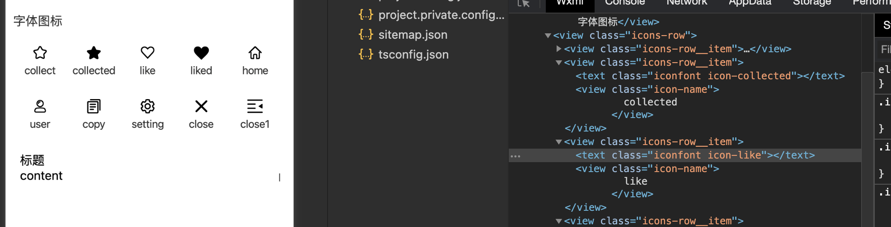Click the home house icon
The image size is (891, 227).
pos(255,53)
